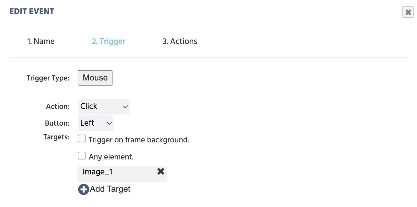This screenshot has height=207, width=417.
Task: Click the chevron arrow in the Action select
Action: tap(125, 107)
